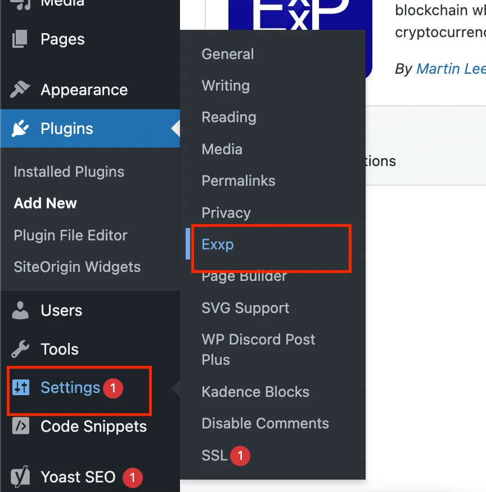Open the Plugin File Editor
The width and height of the screenshot is (486, 492).
click(70, 235)
